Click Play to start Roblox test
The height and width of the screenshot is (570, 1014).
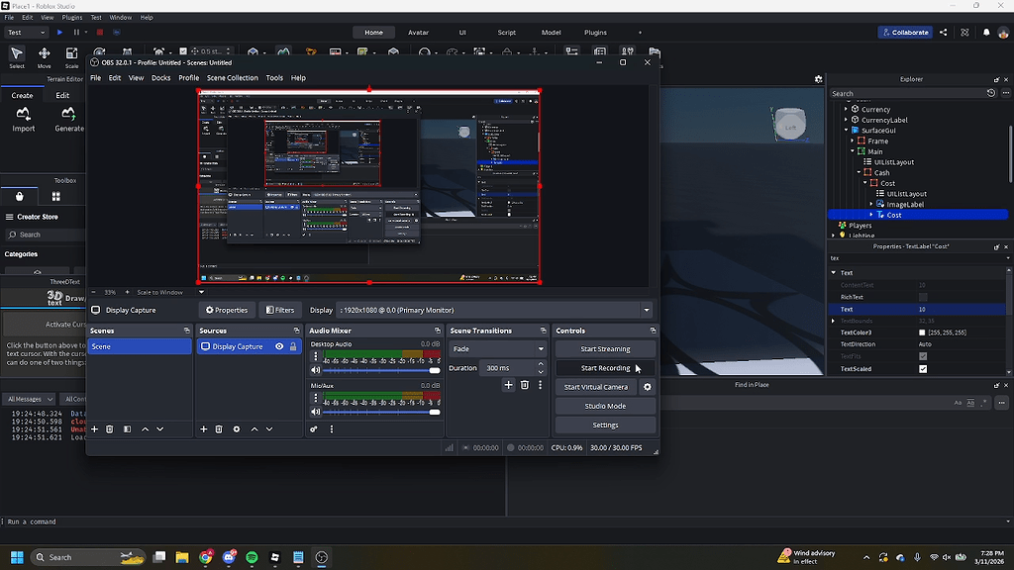click(x=59, y=33)
